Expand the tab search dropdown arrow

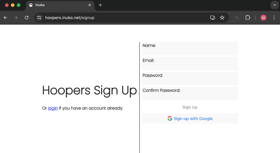pos(275,5)
